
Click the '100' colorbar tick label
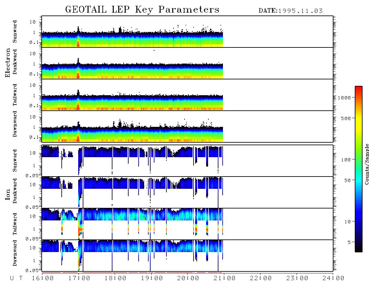(346, 160)
